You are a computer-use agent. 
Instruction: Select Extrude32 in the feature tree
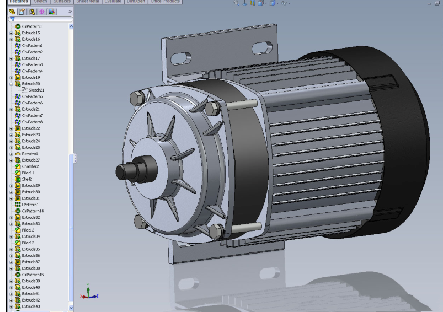tap(31, 217)
